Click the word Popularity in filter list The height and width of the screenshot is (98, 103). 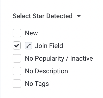[49, 59]
